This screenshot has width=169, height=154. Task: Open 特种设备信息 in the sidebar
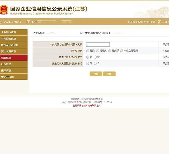click(x=13, y=39)
